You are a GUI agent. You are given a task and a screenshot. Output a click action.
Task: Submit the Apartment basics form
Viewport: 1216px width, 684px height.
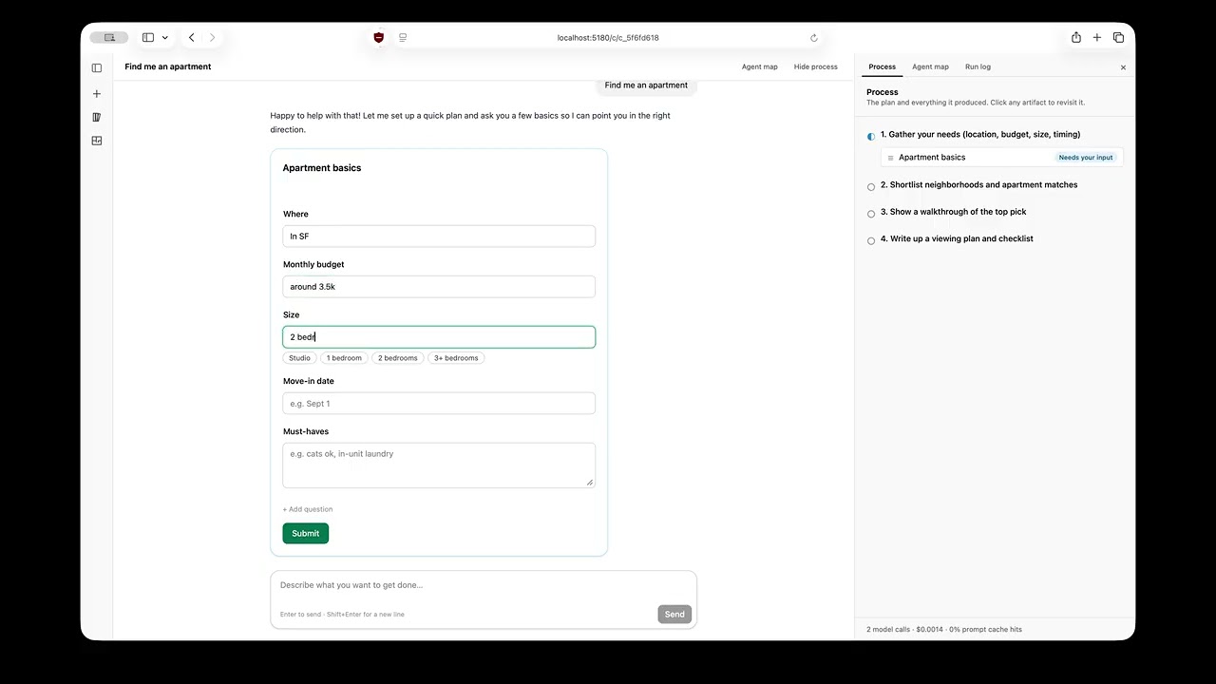[306, 533]
